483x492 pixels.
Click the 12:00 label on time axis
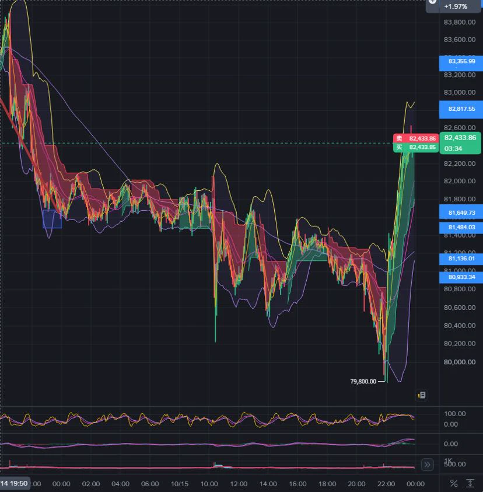coord(239,484)
